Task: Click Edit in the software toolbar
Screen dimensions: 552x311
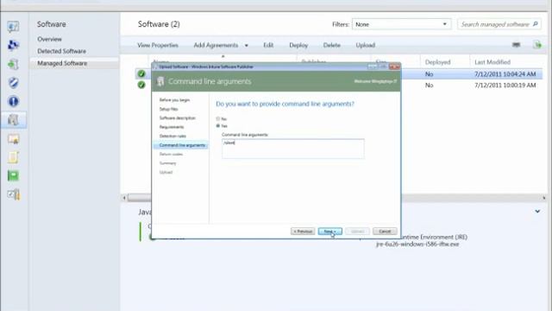Action: click(x=268, y=45)
